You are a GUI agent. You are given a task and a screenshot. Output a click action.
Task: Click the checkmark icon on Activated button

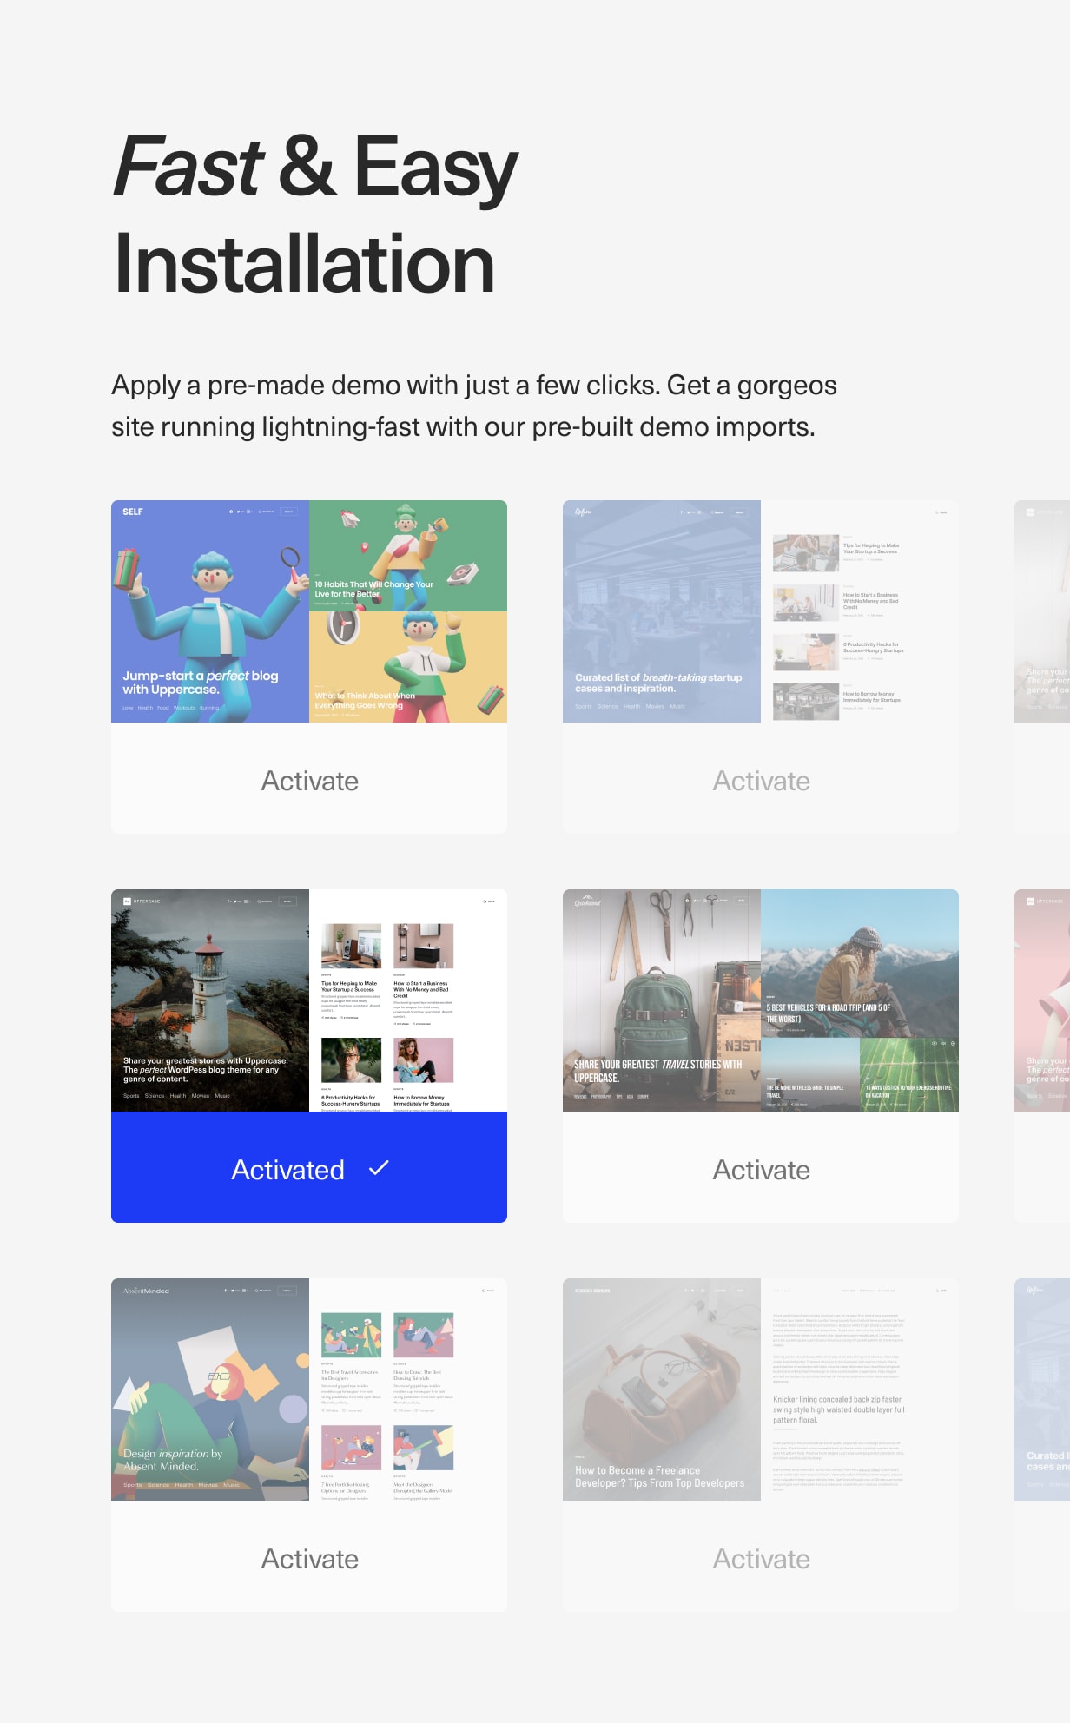coord(379,1169)
